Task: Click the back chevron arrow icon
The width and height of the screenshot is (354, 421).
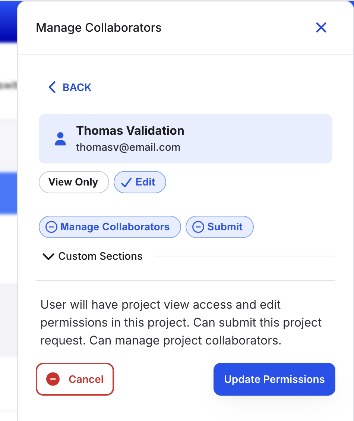Action: click(52, 87)
